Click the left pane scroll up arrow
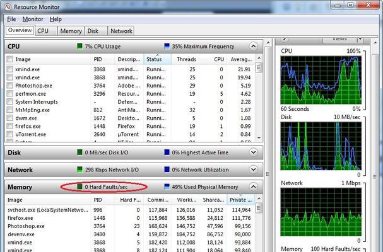 pos(268,43)
